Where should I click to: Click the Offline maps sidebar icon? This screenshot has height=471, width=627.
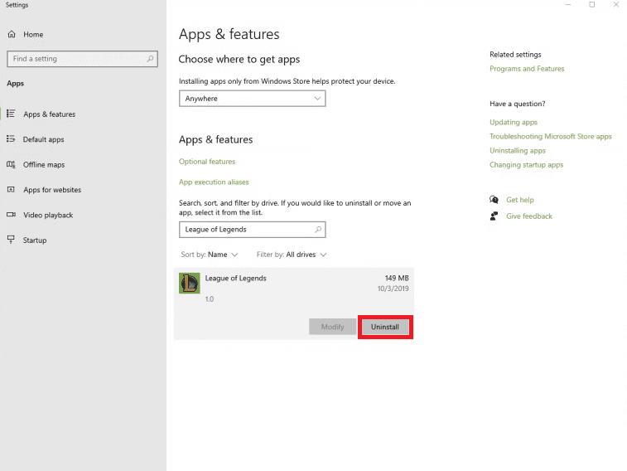pyautogui.click(x=12, y=164)
